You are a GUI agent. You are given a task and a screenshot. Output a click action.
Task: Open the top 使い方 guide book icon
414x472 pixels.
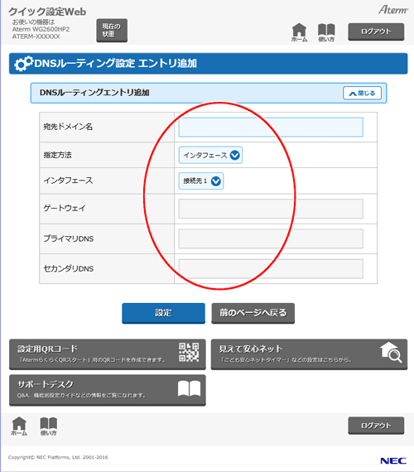[326, 32]
